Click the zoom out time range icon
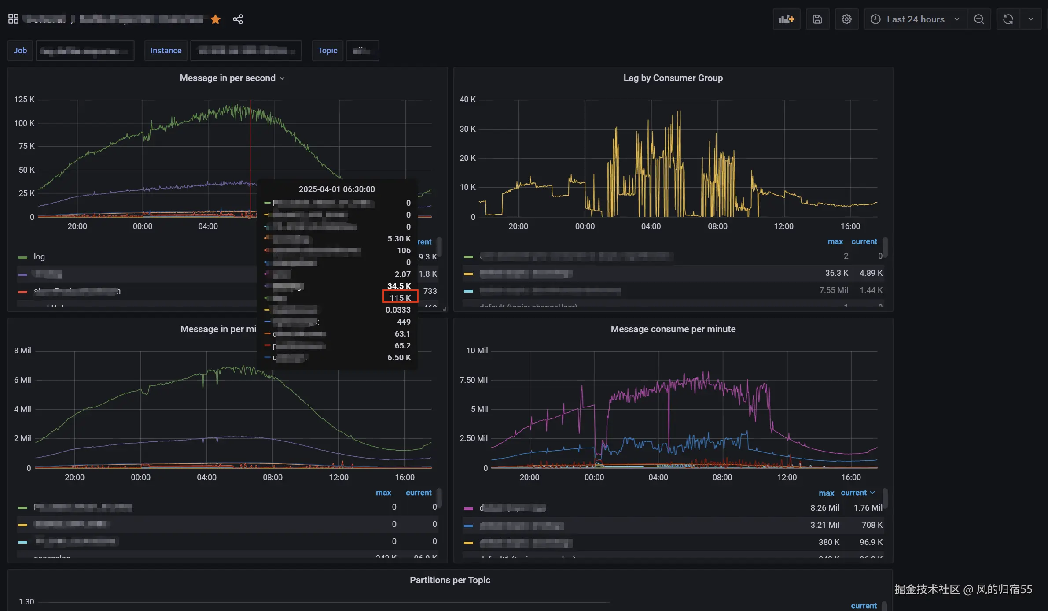Screen dimensions: 1048x611 point(979,19)
